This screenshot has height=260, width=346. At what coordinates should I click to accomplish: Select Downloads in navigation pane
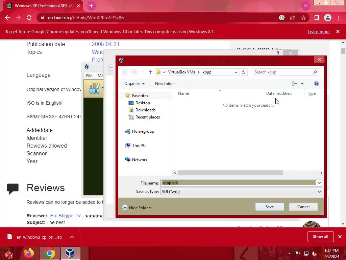coord(145,110)
